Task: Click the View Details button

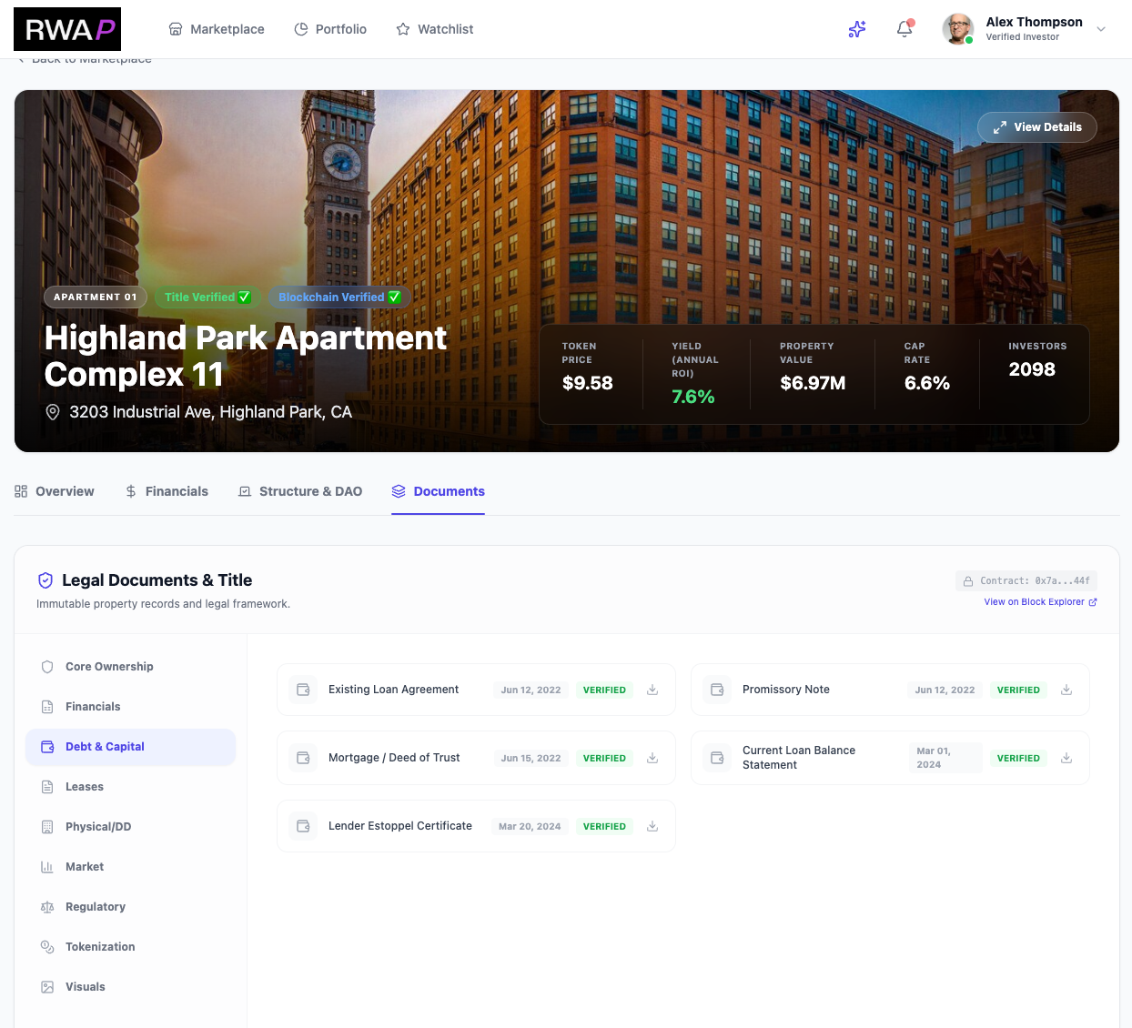Action: (1036, 127)
